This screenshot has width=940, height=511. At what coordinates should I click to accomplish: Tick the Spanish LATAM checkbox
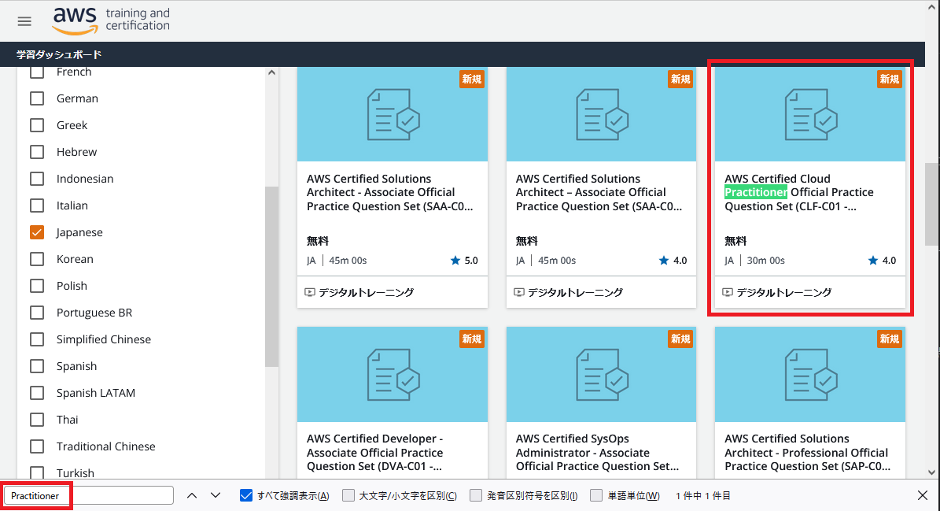tap(37, 393)
